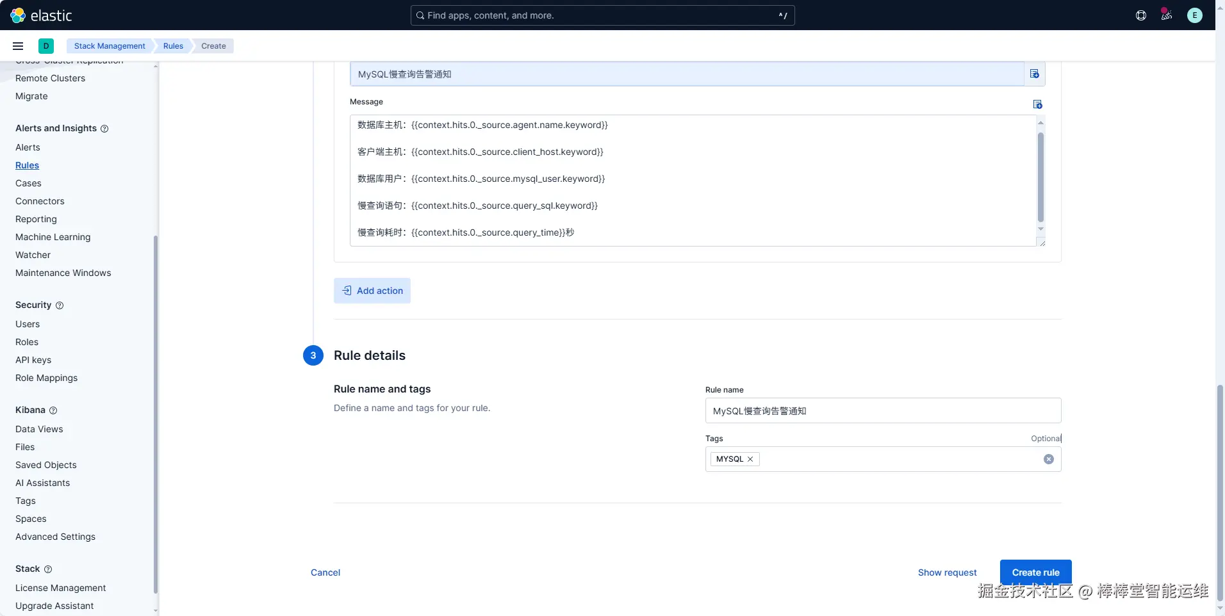The image size is (1225, 616).
Task: Click the Create rule button
Action: 1036,572
